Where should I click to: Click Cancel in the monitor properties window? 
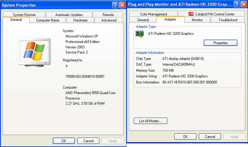click(210, 137)
